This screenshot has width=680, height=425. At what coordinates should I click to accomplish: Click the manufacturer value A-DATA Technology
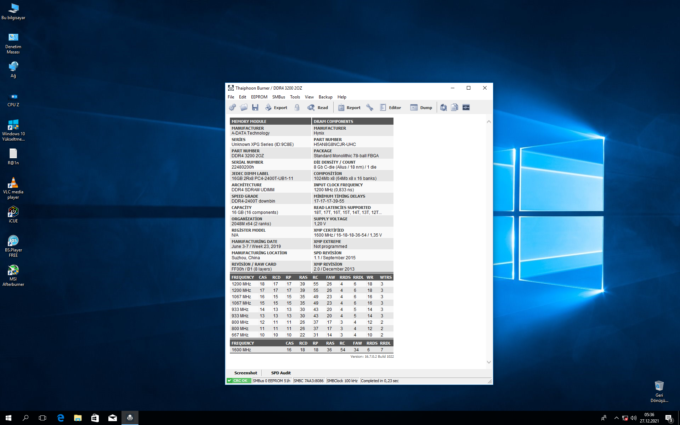click(250, 133)
